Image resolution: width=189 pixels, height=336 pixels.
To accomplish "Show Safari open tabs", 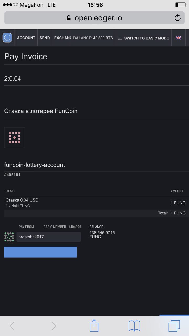I will click(174, 326).
